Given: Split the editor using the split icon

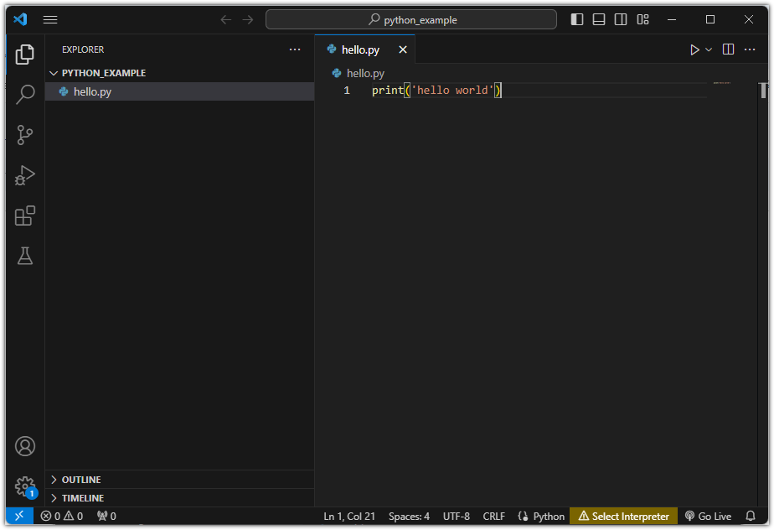Looking at the screenshot, I should point(727,49).
